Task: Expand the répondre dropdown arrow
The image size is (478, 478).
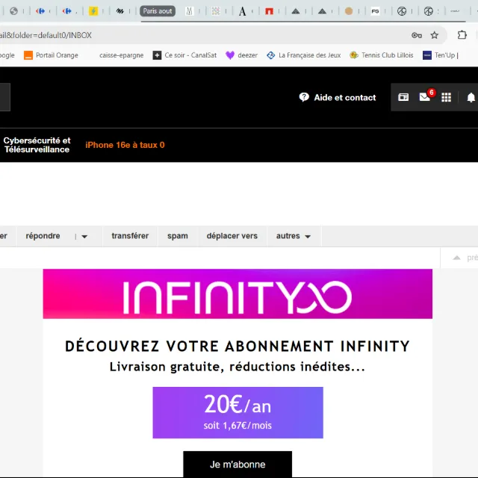Action: (x=84, y=236)
